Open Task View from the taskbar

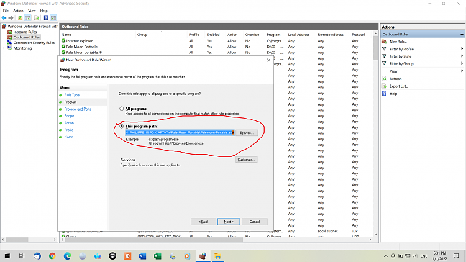22,256
